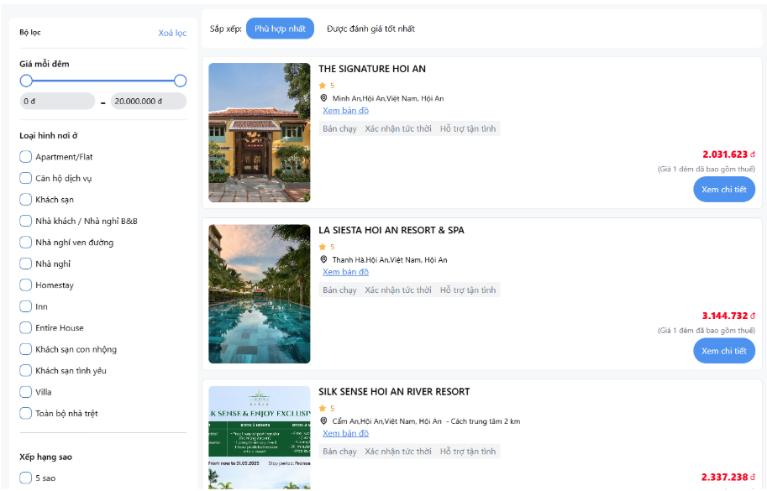767x491 pixels.
Task: Sort by Phù hợp nhất
Action: (280, 29)
